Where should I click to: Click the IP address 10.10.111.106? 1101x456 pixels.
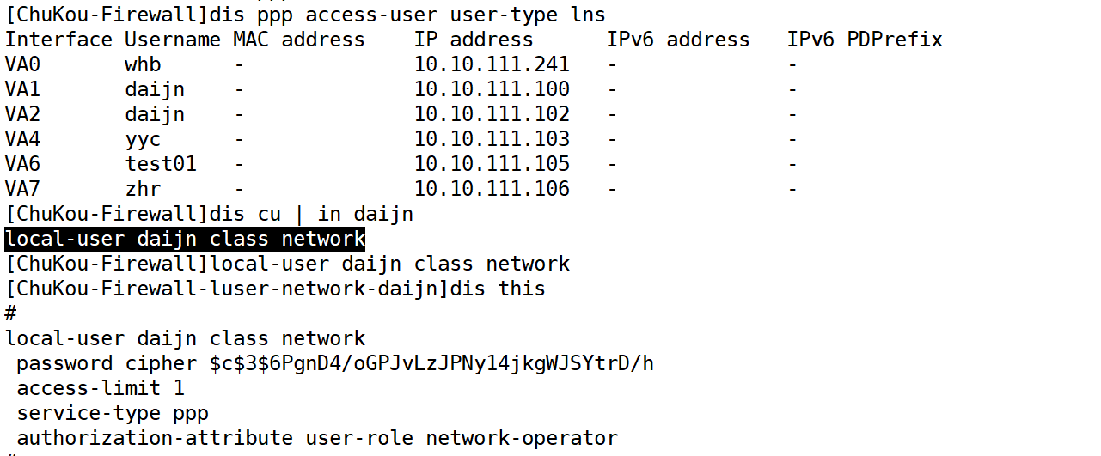492,189
